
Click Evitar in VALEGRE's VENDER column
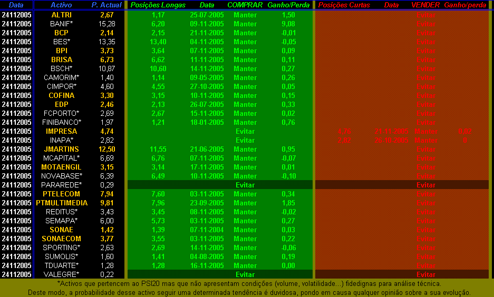pos(425,274)
